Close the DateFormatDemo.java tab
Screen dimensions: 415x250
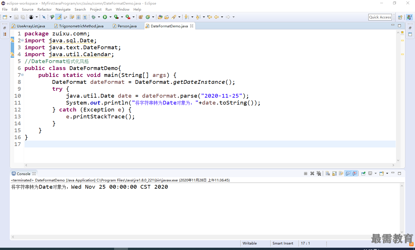pos(192,26)
